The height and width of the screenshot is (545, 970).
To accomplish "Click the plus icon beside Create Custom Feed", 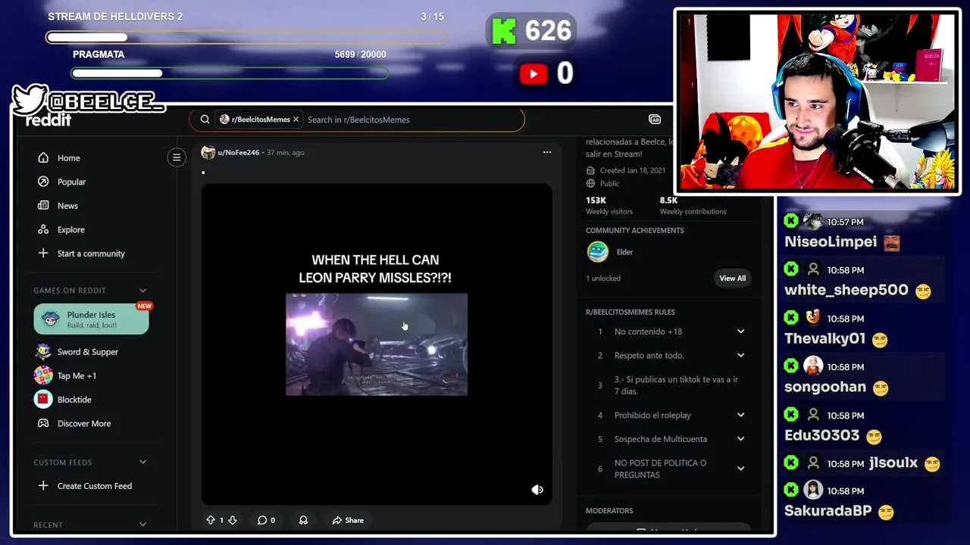I will 43,485.
